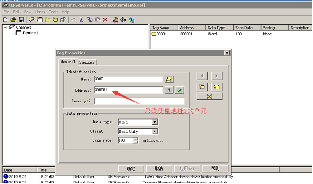
Task: Click the Scan rate value field
Action: click(125, 140)
